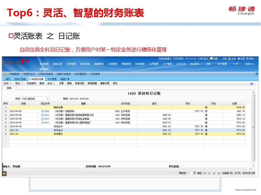Switch to the 卡片管理 tab
The image size is (261, 195).
coord(52,79)
